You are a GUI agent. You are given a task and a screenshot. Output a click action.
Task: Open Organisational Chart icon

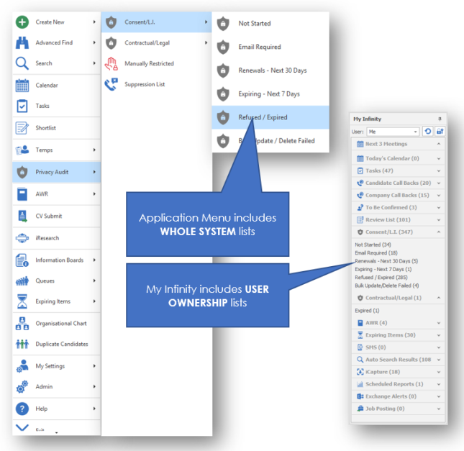click(22, 324)
